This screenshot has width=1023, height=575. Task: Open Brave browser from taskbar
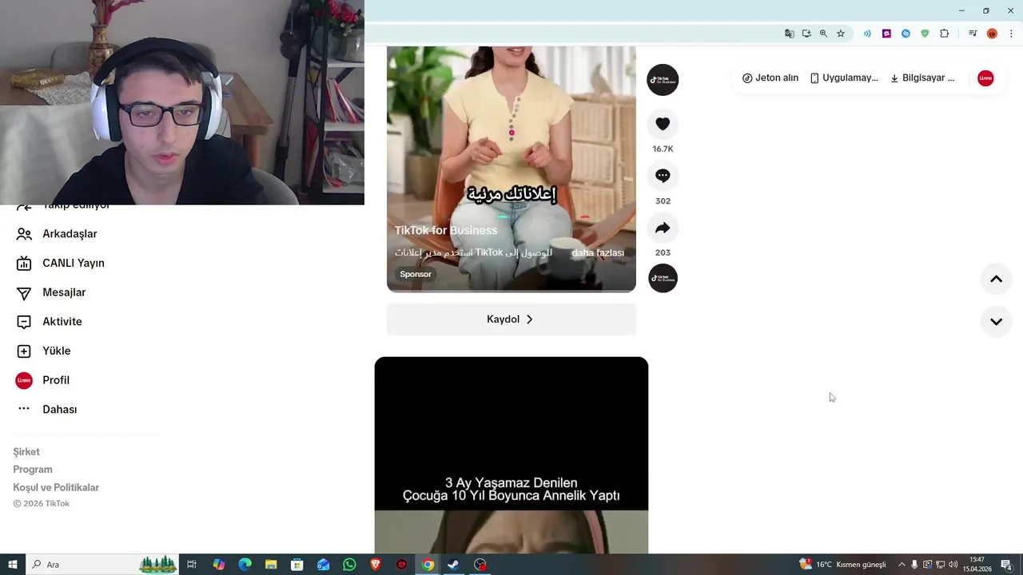[376, 565]
